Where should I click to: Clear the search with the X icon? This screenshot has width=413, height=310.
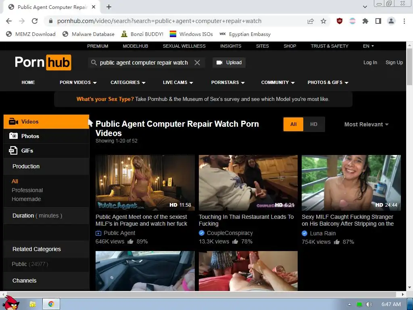coord(197,63)
